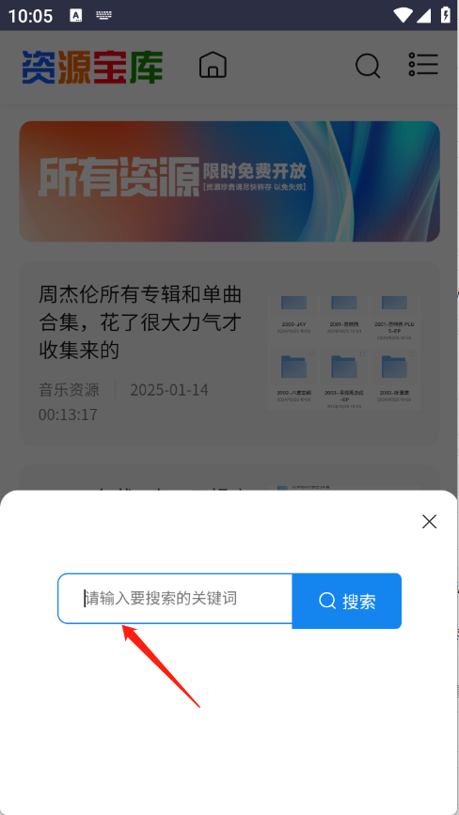Select the 音乐资源 category label
This screenshot has width=459, height=815.
[69, 389]
